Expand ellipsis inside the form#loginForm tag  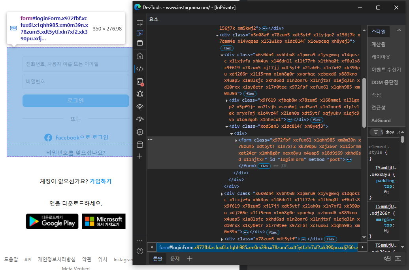(349, 160)
